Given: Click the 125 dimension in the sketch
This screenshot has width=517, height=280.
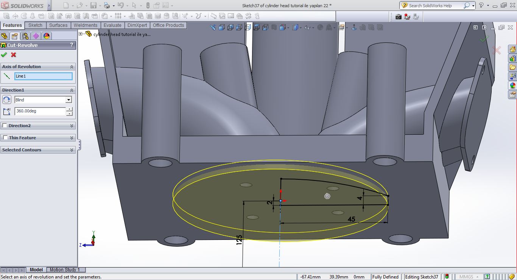Looking at the screenshot, I should tap(239, 240).
